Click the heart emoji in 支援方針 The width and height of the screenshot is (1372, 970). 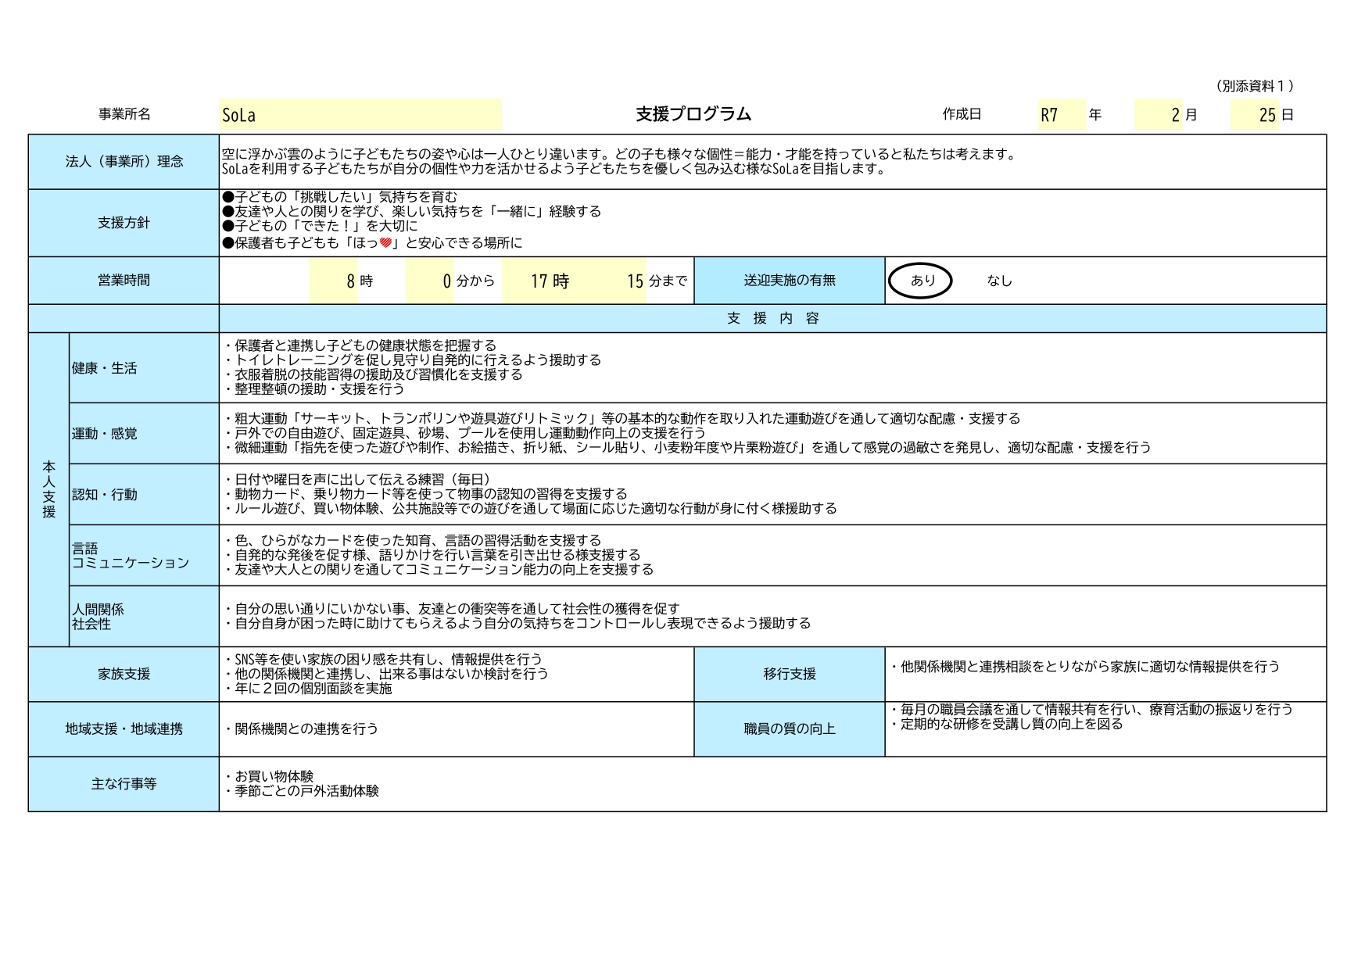385,243
